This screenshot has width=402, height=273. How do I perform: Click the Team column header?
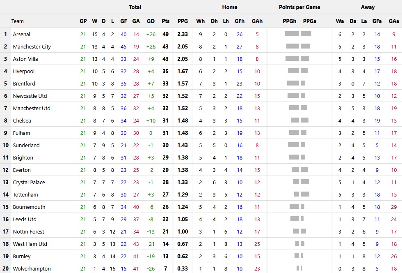18,21
